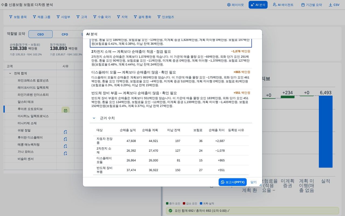Collapse the 근거 수치 section

pos(94,118)
